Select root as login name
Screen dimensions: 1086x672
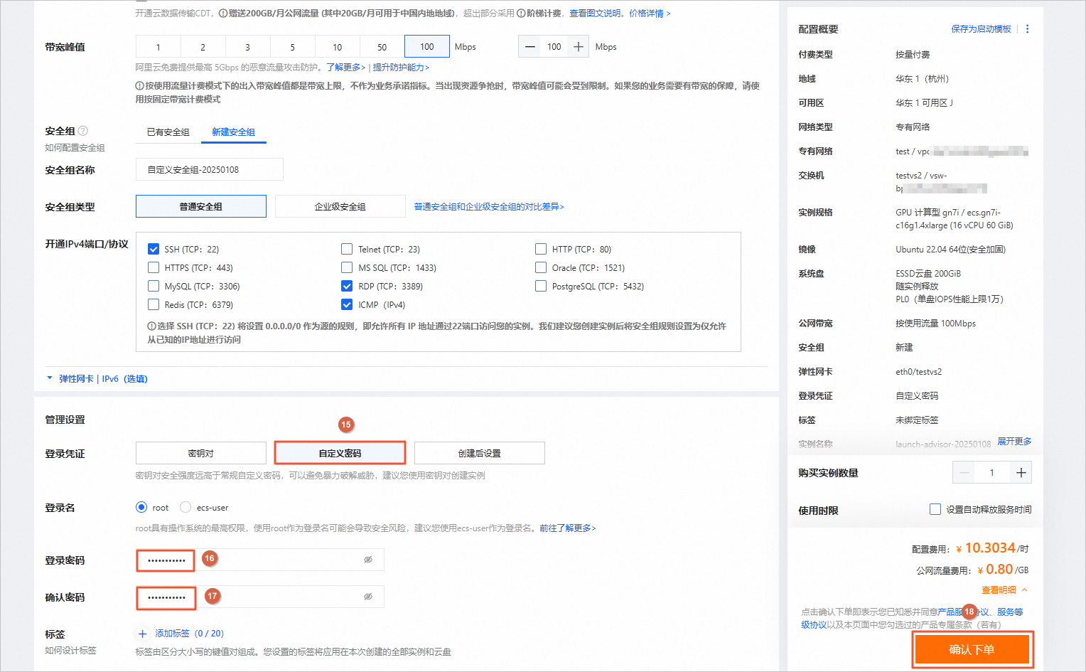141,507
